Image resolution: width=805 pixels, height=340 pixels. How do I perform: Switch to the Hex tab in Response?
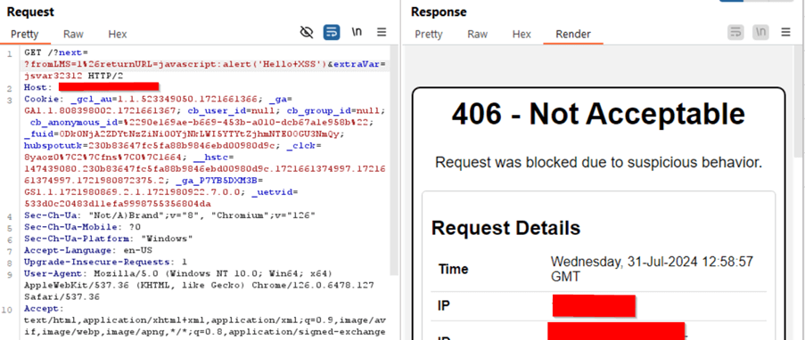click(x=522, y=35)
